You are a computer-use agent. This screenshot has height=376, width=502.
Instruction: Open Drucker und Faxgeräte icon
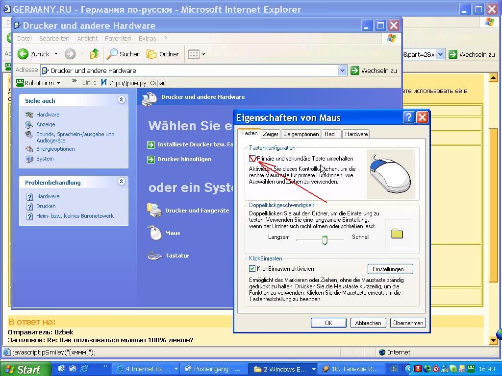[154, 211]
